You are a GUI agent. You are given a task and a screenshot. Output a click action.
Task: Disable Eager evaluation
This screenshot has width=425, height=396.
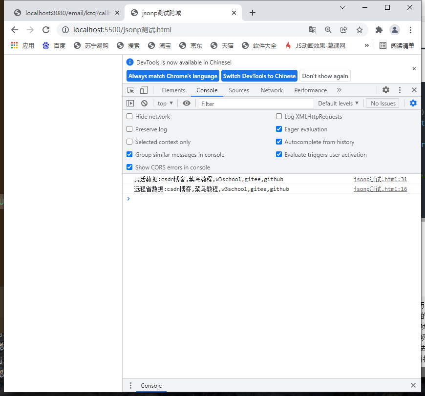tap(278, 129)
